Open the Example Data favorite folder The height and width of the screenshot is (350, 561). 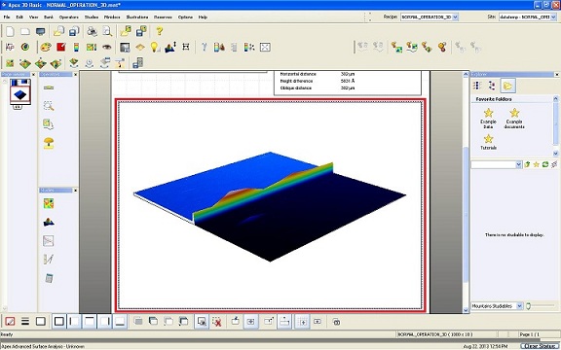(x=488, y=119)
